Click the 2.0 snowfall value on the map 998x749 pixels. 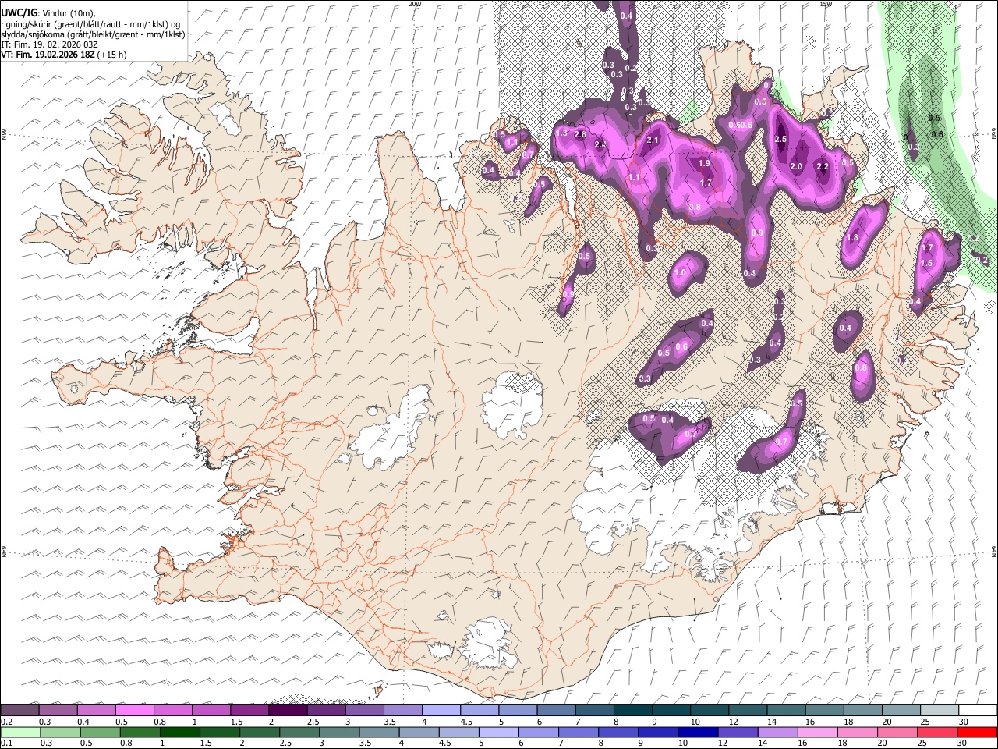796,166
